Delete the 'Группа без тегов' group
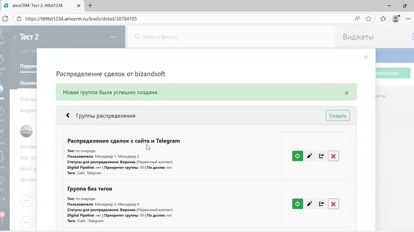The height and width of the screenshot is (232, 414). pyautogui.click(x=333, y=204)
